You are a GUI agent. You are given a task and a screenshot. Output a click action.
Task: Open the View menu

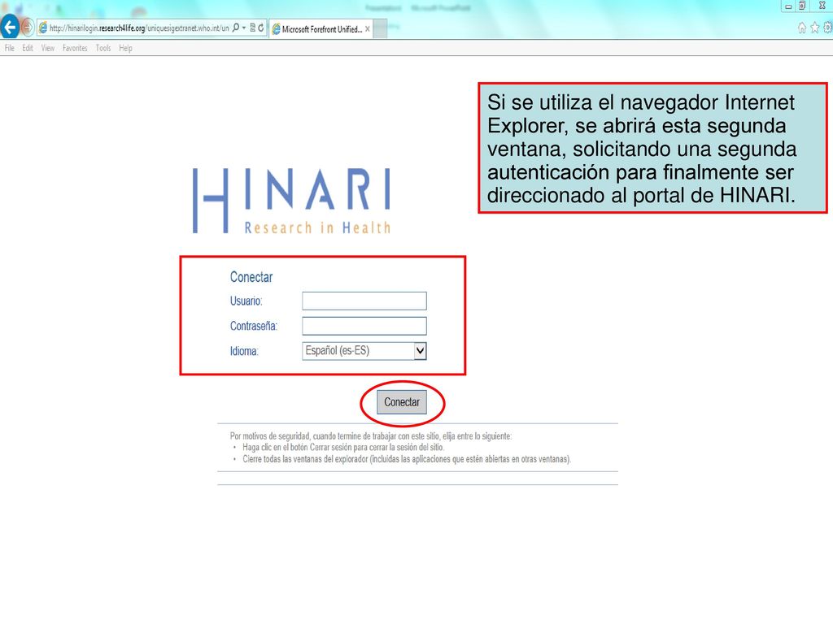click(x=48, y=48)
